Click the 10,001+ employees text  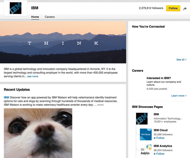pyautogui.click(x=165, y=122)
